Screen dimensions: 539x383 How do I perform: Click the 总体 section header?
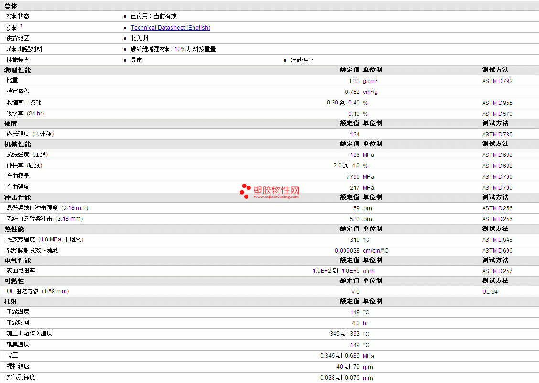click(11, 6)
